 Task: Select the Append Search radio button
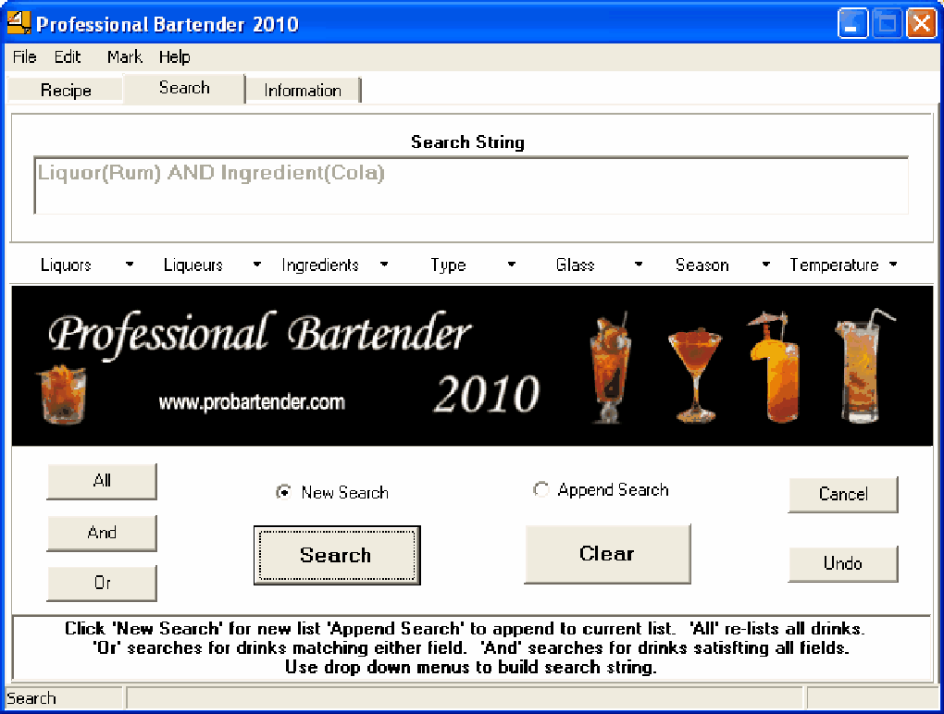point(540,489)
